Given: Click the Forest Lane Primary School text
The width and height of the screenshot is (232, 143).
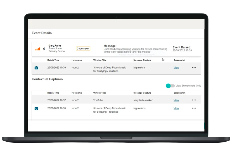Looking at the screenshot, I should click(57, 50).
